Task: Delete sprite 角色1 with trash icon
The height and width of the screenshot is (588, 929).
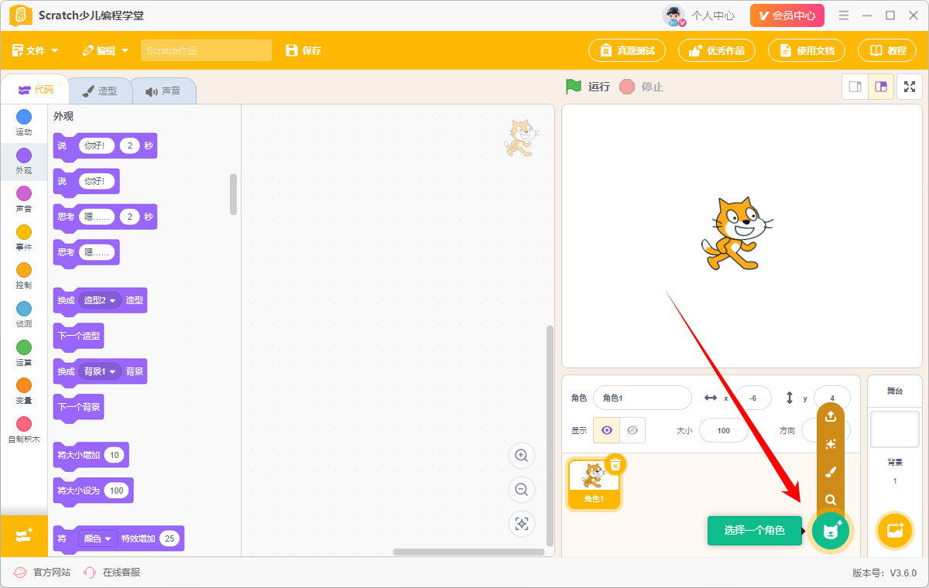Action: [x=615, y=464]
